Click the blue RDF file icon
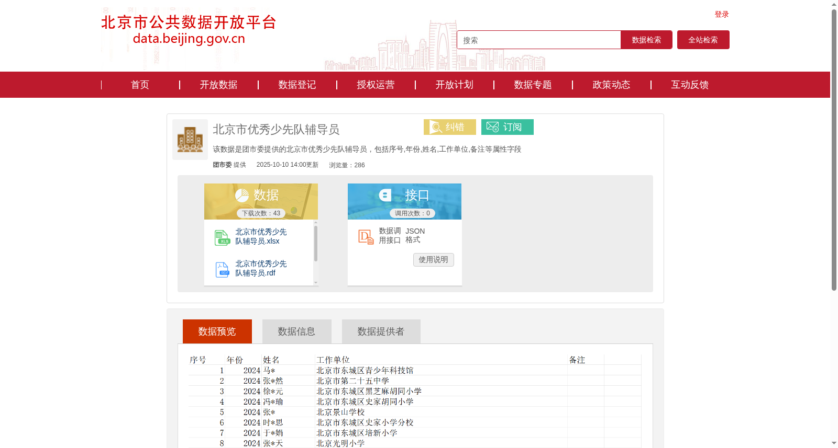This screenshot has height=448, width=838. point(222,269)
